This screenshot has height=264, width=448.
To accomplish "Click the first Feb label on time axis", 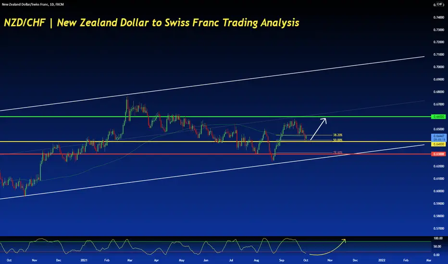I will [107, 260].
